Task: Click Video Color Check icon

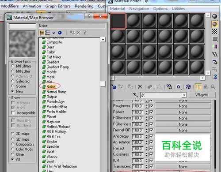Action: (x=215, y=47)
